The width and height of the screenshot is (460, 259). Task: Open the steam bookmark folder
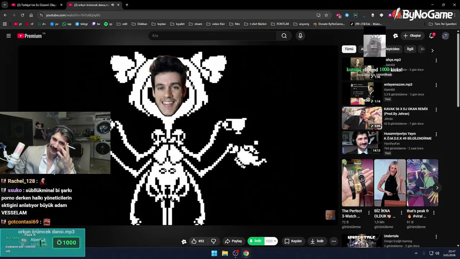click(195, 24)
